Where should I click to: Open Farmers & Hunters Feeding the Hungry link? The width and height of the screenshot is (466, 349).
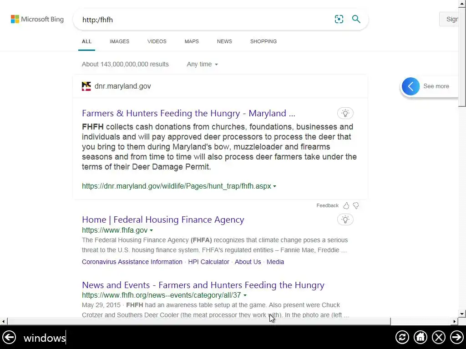[188, 113]
